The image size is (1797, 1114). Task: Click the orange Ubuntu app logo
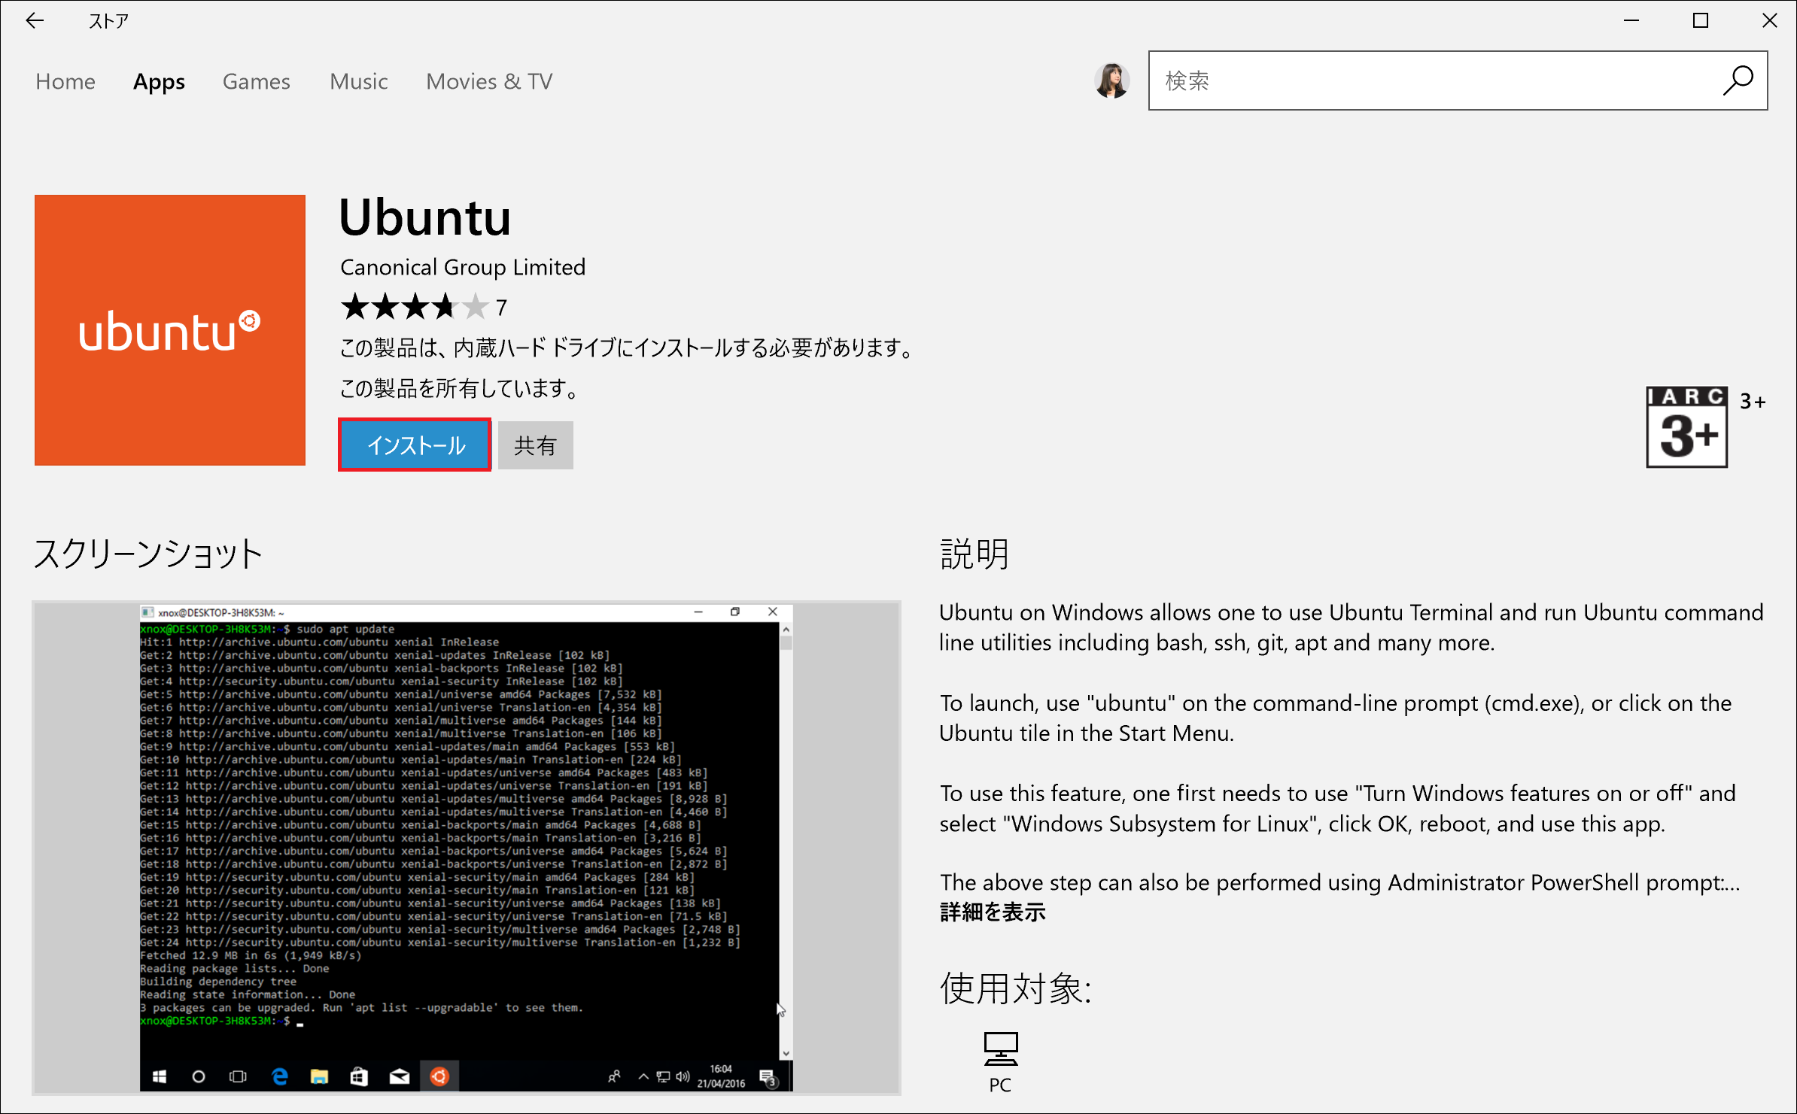click(x=169, y=330)
